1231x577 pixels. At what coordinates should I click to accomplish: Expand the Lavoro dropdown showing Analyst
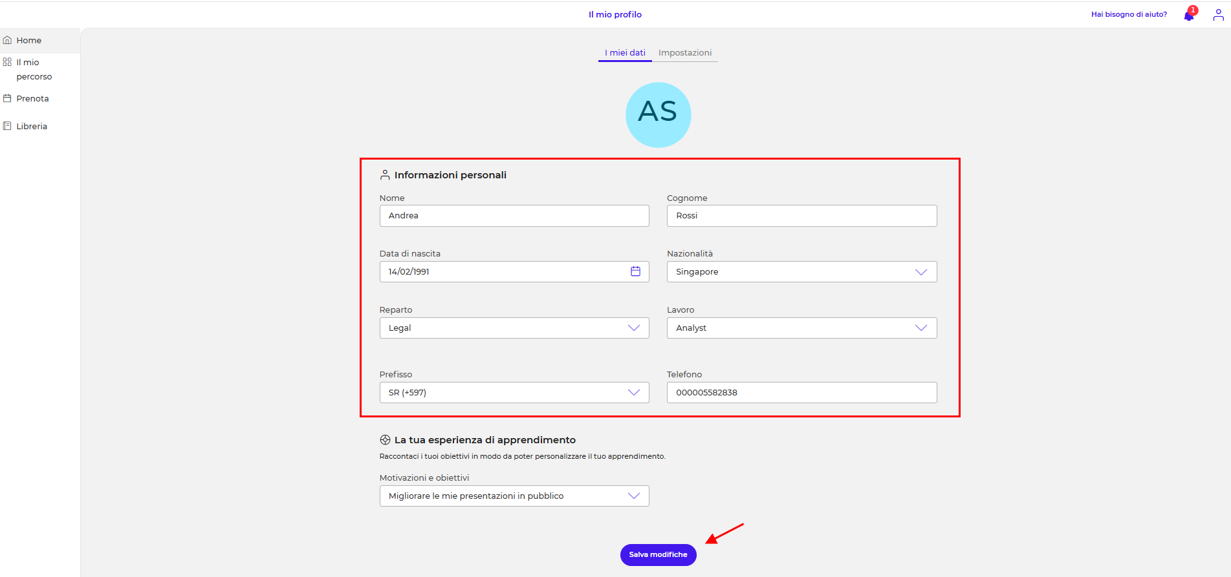801,328
